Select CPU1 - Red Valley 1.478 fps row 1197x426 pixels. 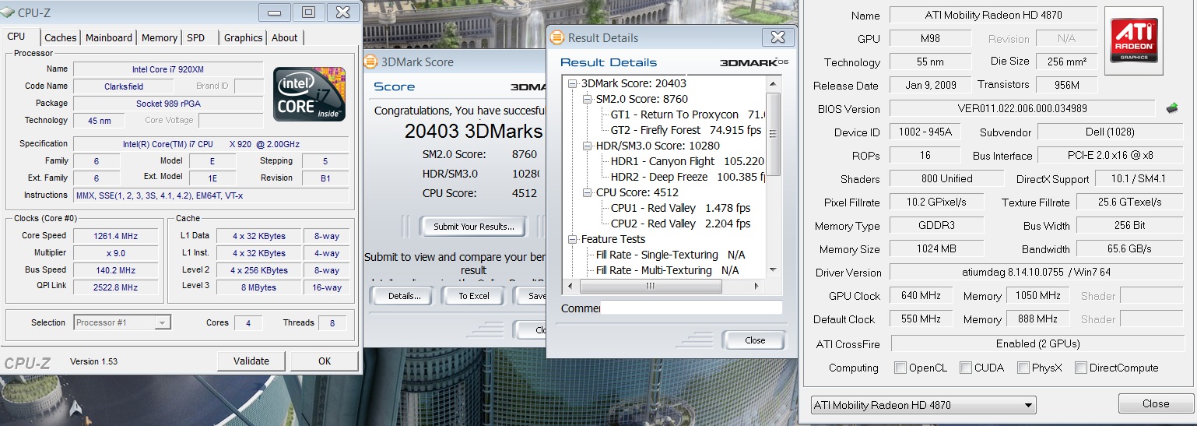click(681, 208)
